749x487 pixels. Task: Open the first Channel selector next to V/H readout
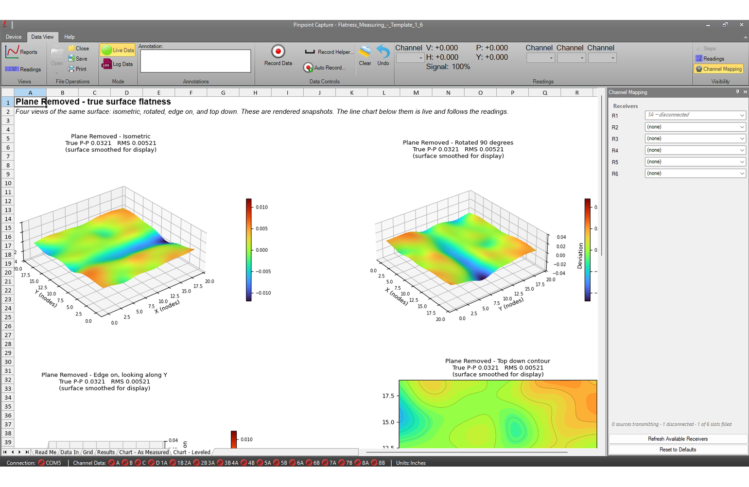[410, 58]
